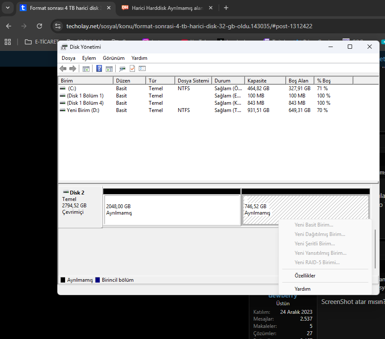Open the Eylem menu
385x339 pixels.
(x=89, y=58)
